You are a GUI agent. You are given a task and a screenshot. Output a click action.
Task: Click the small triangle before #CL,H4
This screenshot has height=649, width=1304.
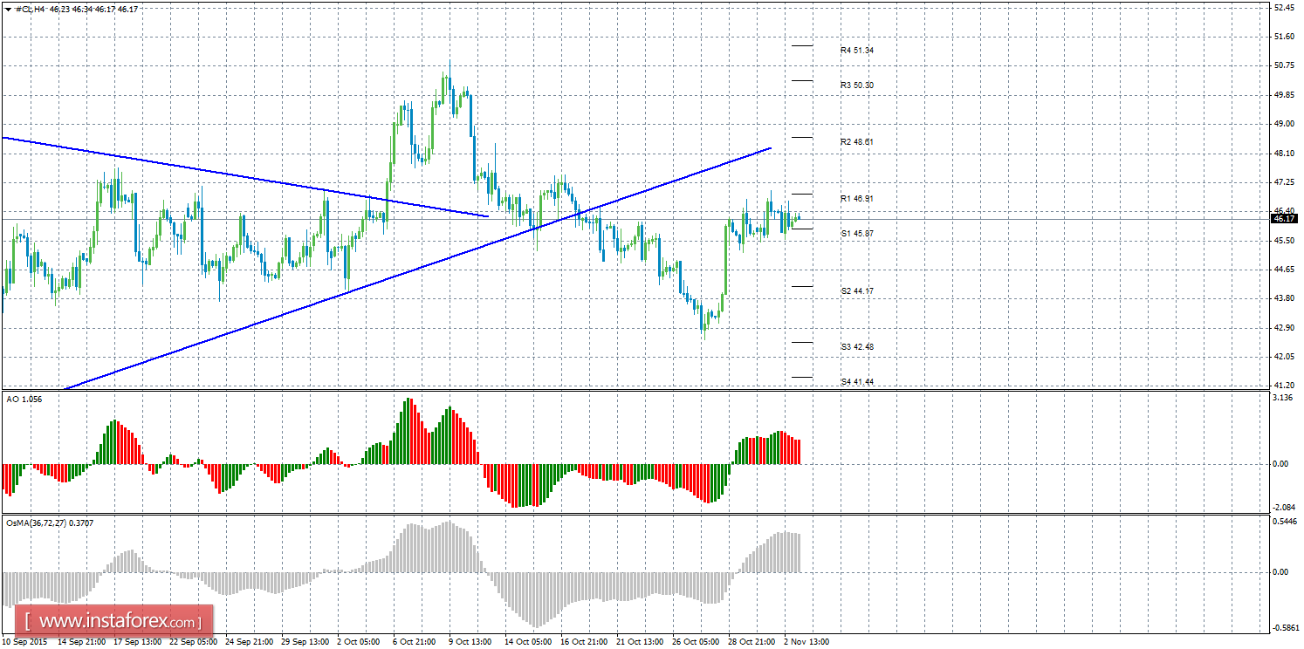[10, 8]
